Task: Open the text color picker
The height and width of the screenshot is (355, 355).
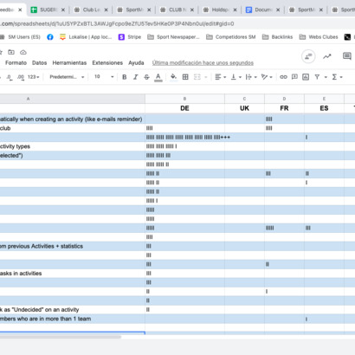Action: coord(158,77)
